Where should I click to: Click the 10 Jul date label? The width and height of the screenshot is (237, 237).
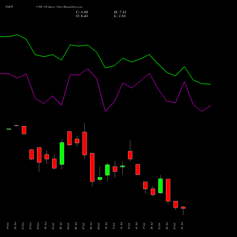point(106,226)
